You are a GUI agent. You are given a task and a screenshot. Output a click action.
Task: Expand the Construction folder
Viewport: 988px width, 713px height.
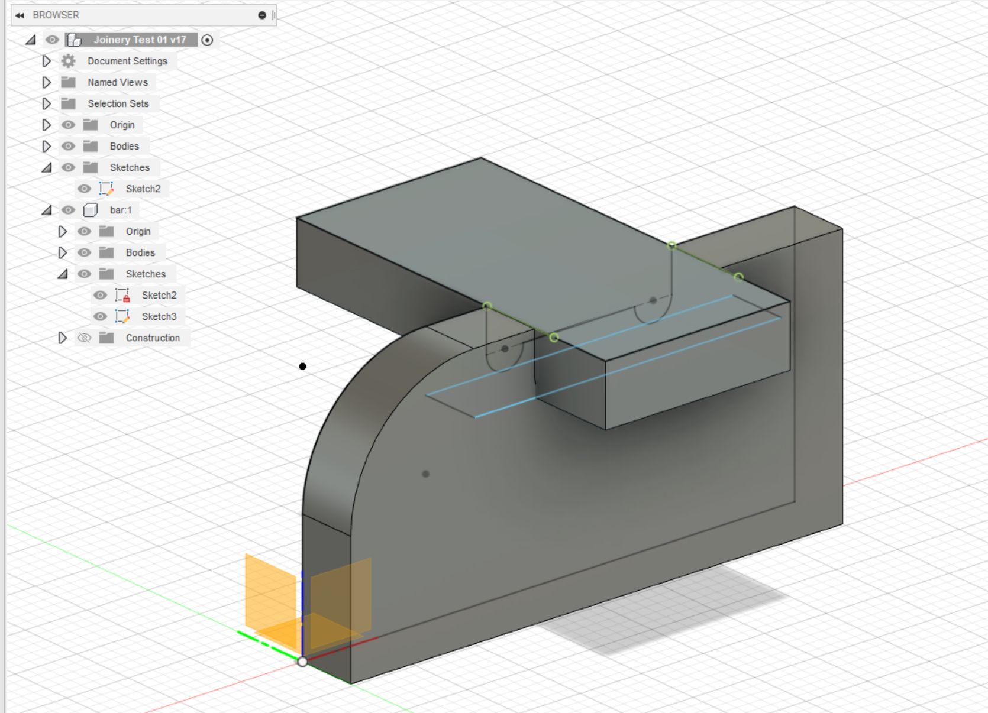pyautogui.click(x=62, y=338)
